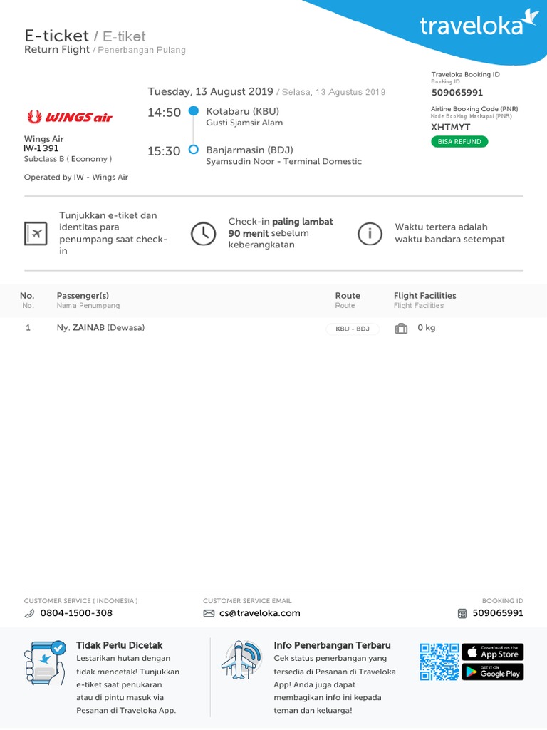Click the circled info icon
Image resolution: width=547 pixels, height=730 pixels.
(370, 233)
